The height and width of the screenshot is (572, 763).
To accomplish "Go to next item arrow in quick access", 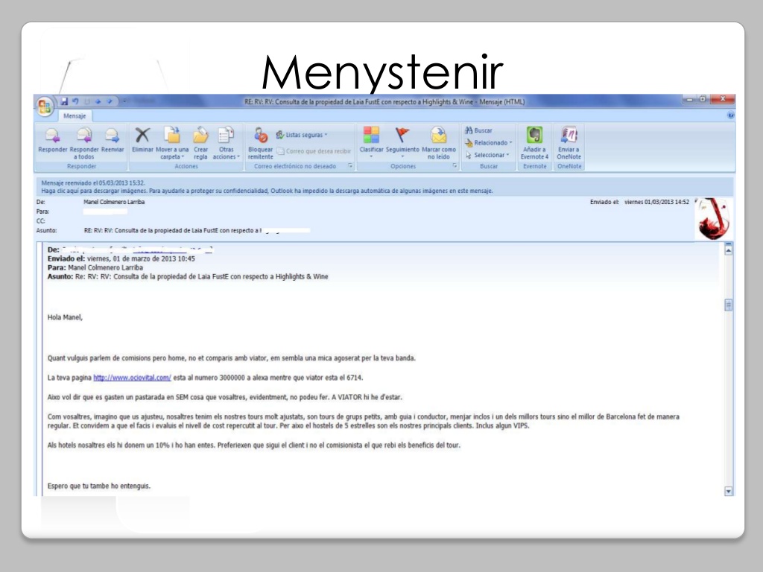I will click(x=109, y=101).
